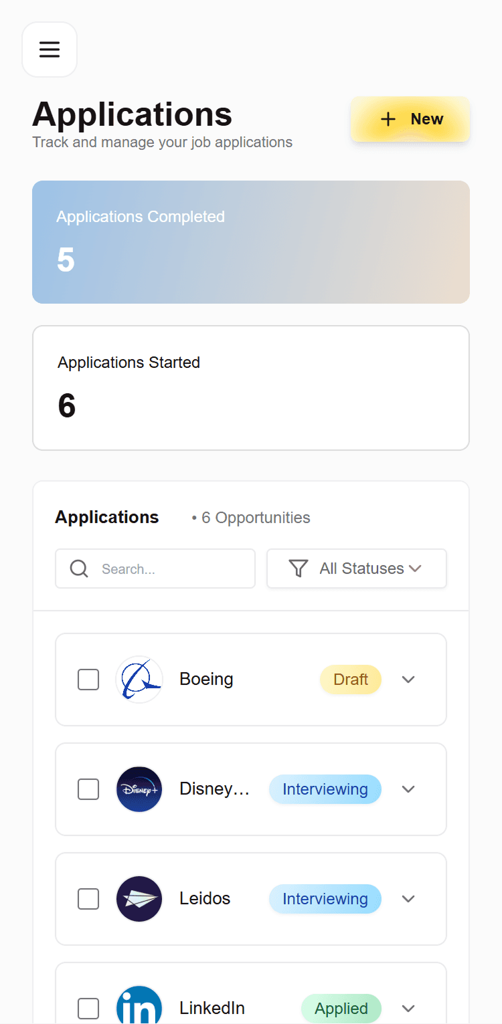
Task: Open the navigation hamburger menu
Action: coord(50,49)
